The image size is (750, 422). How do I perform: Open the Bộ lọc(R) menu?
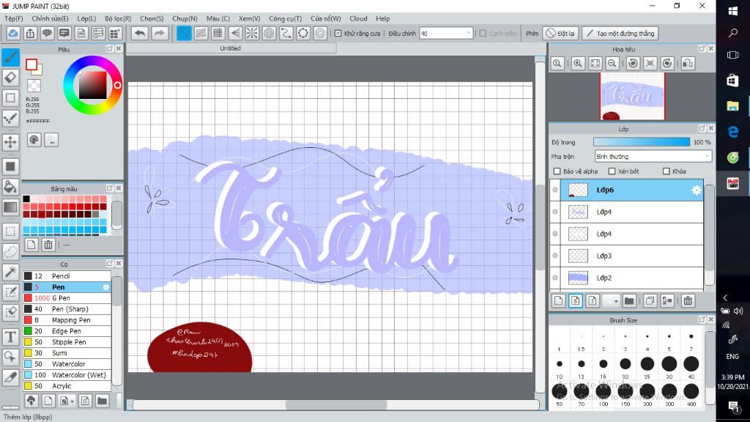[118, 18]
